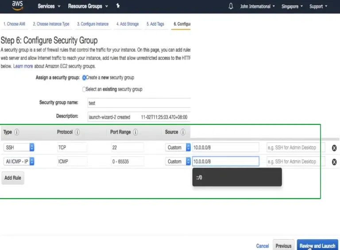
Task: Select Create a new security group
Action: 85,78
